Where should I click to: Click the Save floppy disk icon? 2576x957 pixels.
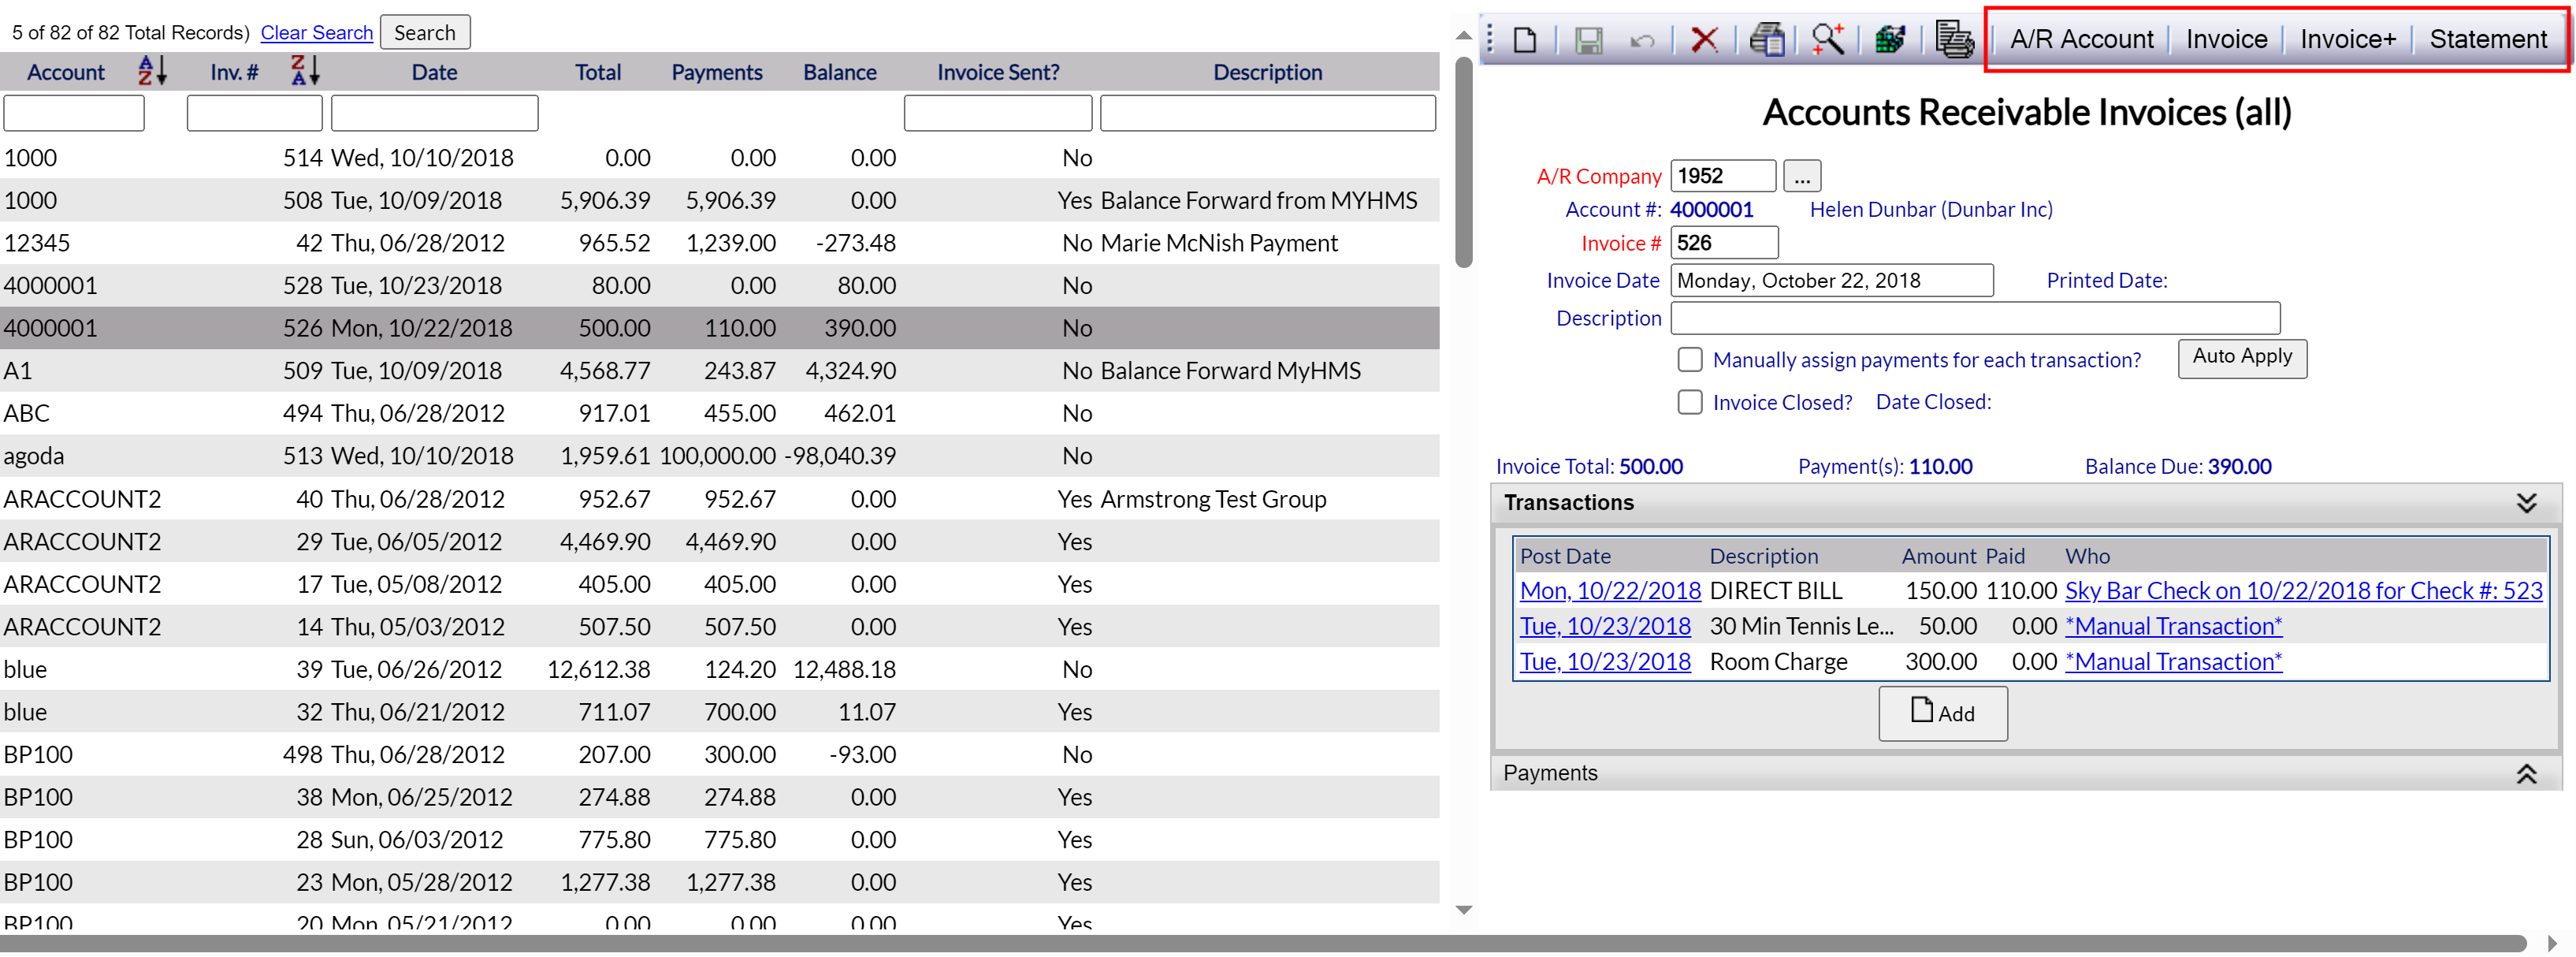pyautogui.click(x=1588, y=40)
